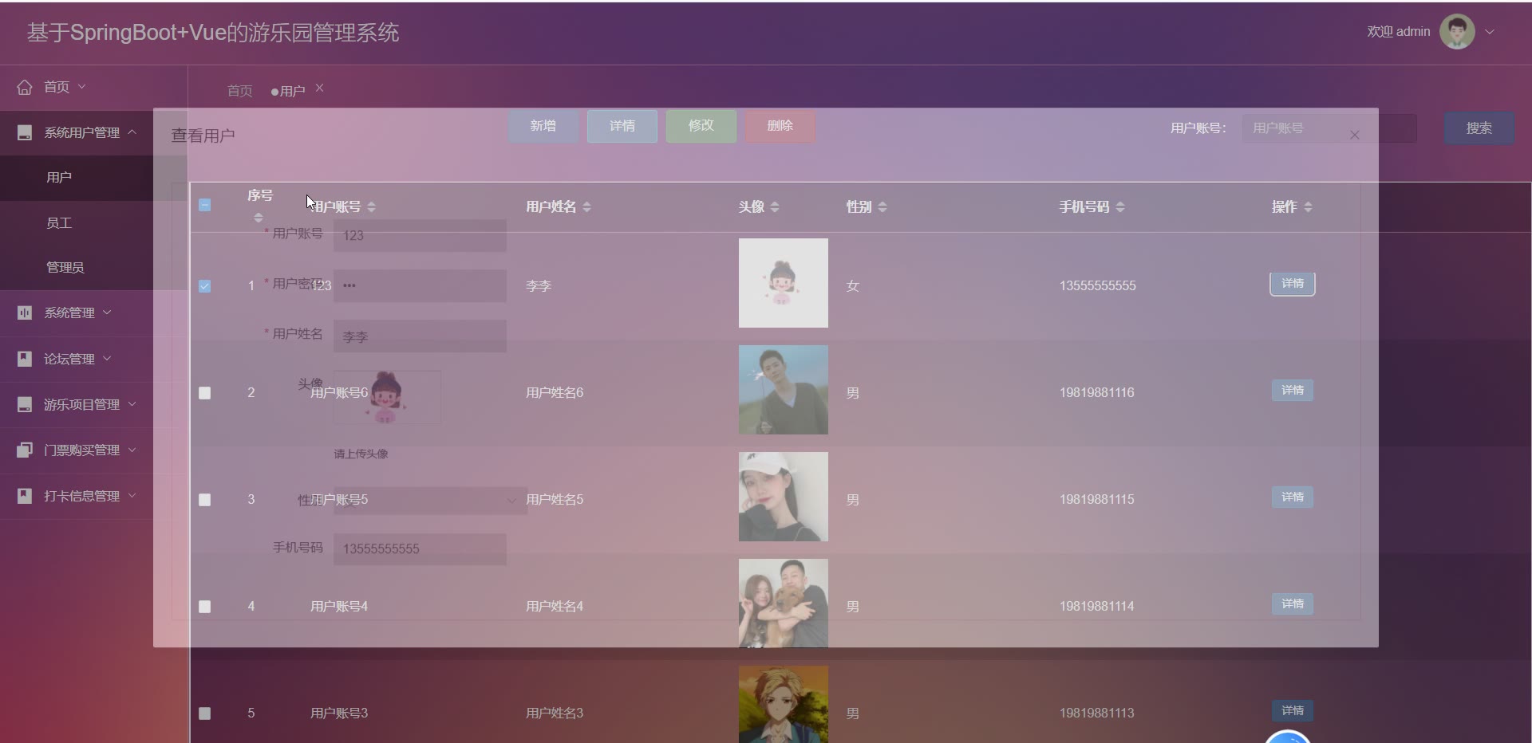The height and width of the screenshot is (743, 1532).
Task: Open the avatar thumbnail in row 李李
Action: coord(784,283)
